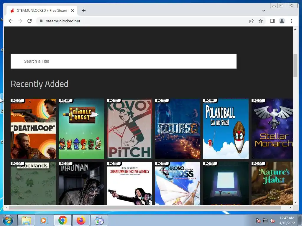
Task: Expand the tab search dropdown
Action: [x=263, y=11]
